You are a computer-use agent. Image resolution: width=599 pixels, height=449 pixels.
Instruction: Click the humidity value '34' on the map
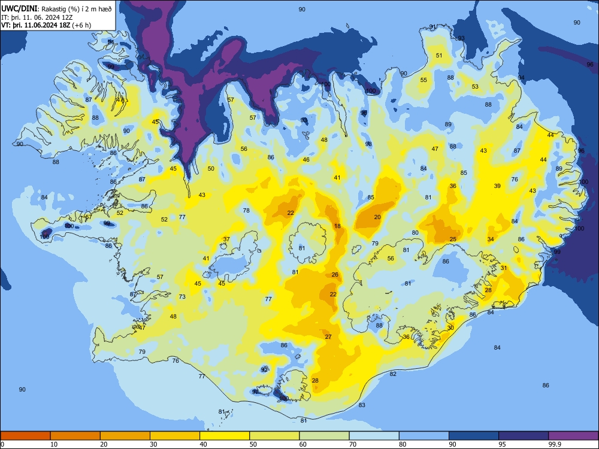pos(491,239)
